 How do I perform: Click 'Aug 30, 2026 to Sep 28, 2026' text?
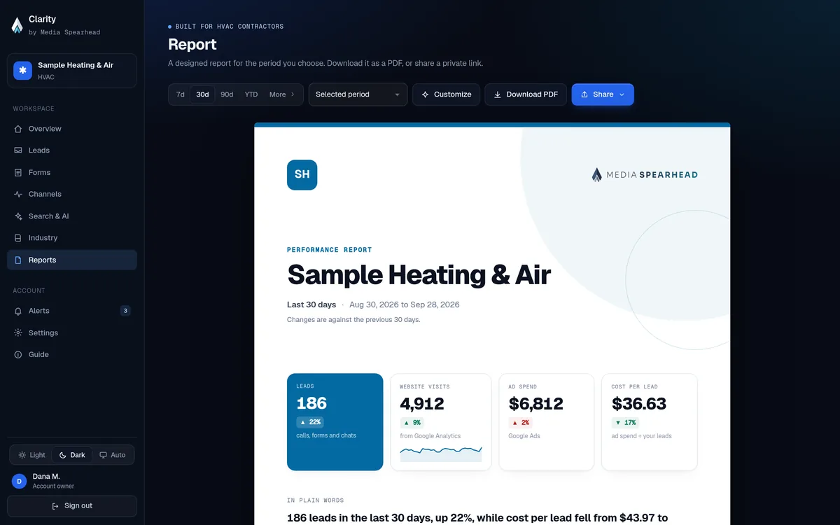click(405, 304)
